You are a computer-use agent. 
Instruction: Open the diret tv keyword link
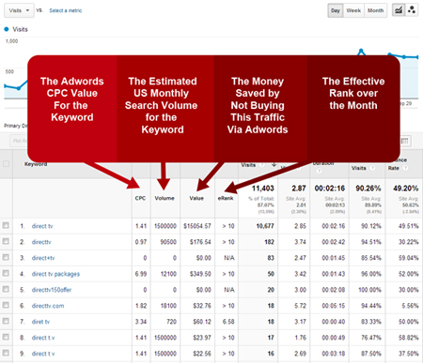pyautogui.click(x=40, y=322)
